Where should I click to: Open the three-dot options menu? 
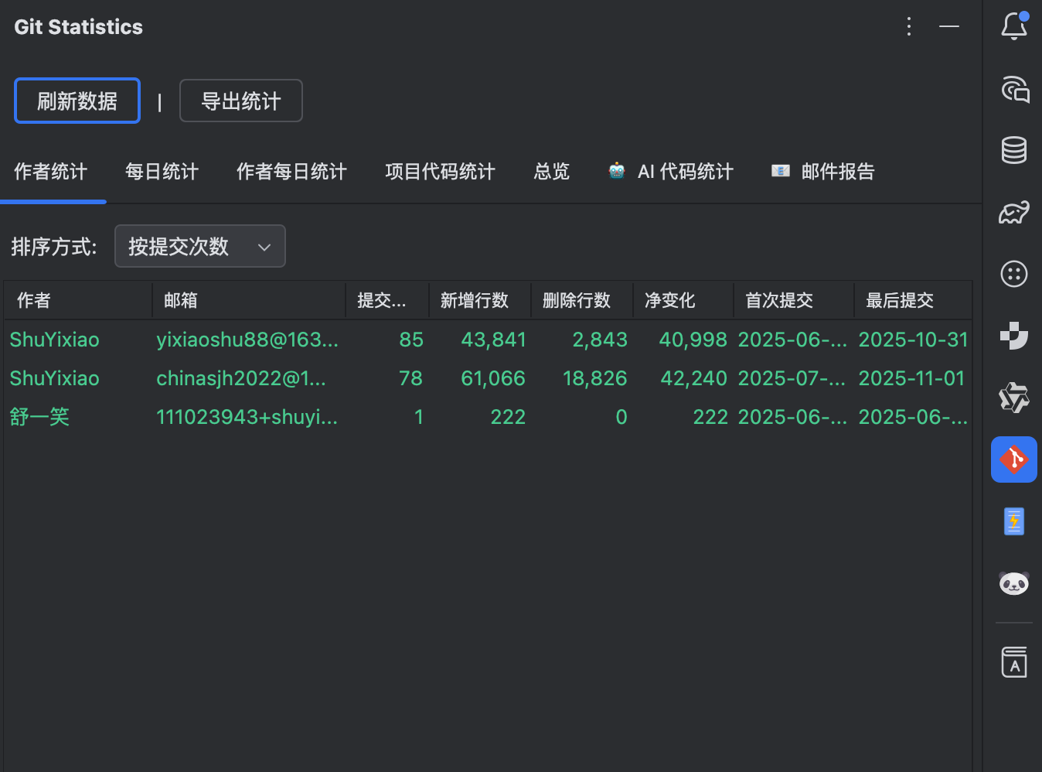[x=908, y=26]
